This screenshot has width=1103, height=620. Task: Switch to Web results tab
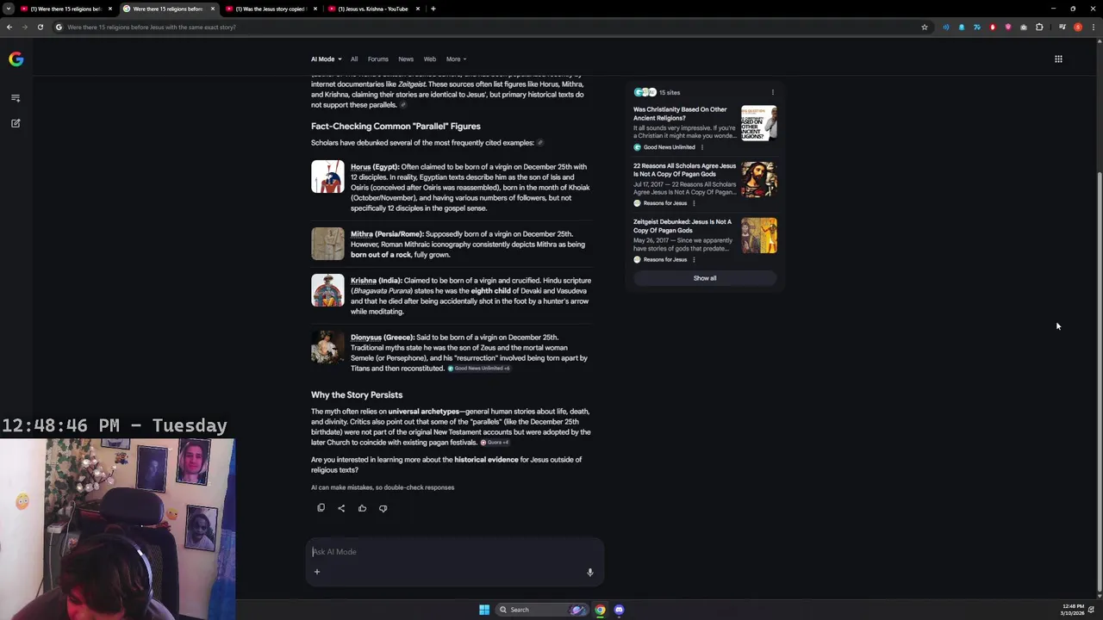tap(429, 59)
